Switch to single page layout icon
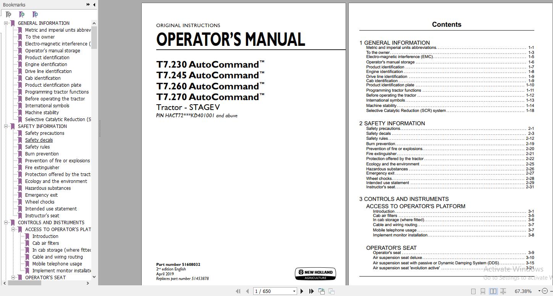553x296 pixels. tap(473, 291)
